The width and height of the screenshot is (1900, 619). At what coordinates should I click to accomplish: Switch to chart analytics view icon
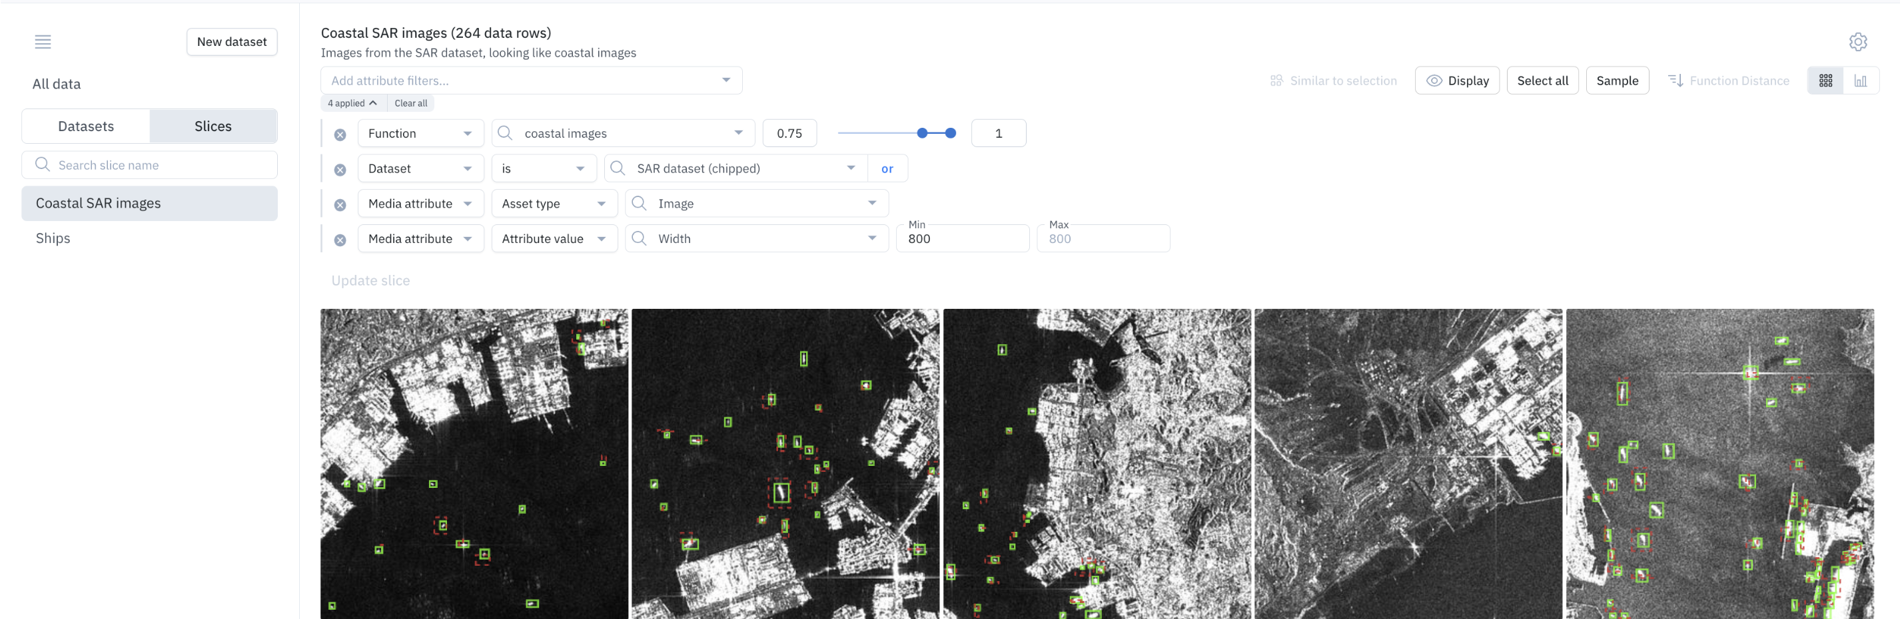pos(1860,81)
